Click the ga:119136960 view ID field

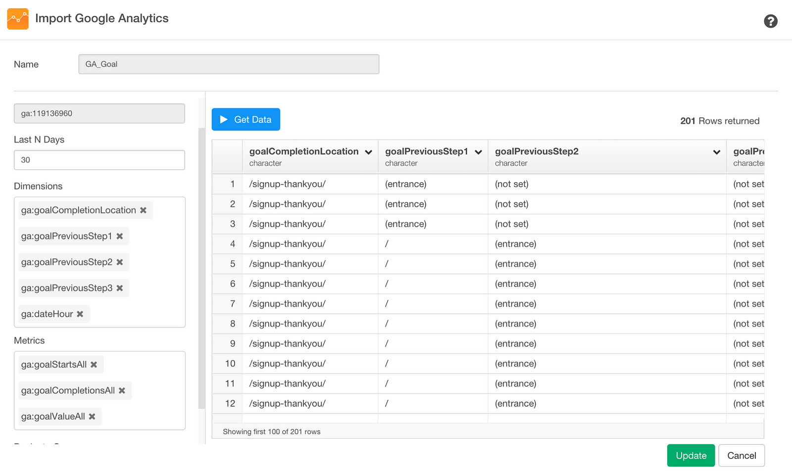(99, 113)
